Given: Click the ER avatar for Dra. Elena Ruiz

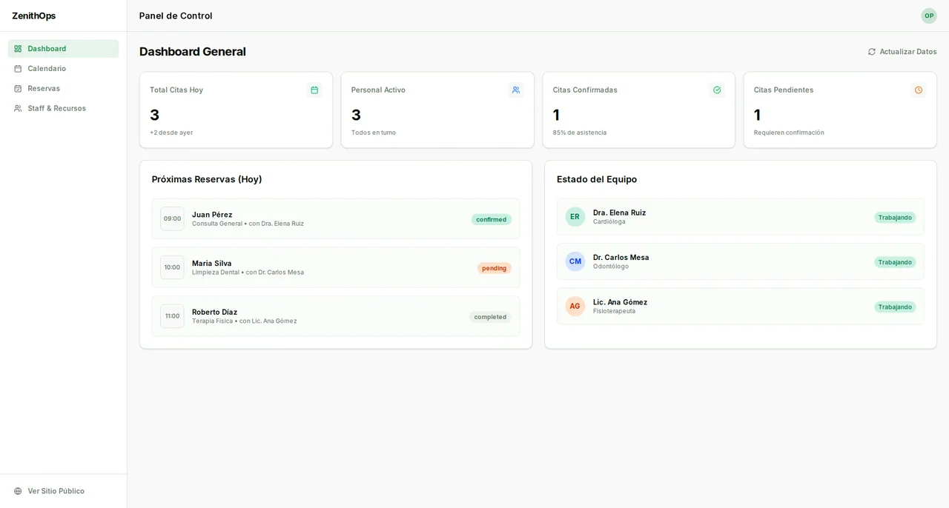Looking at the screenshot, I should pyautogui.click(x=575, y=217).
